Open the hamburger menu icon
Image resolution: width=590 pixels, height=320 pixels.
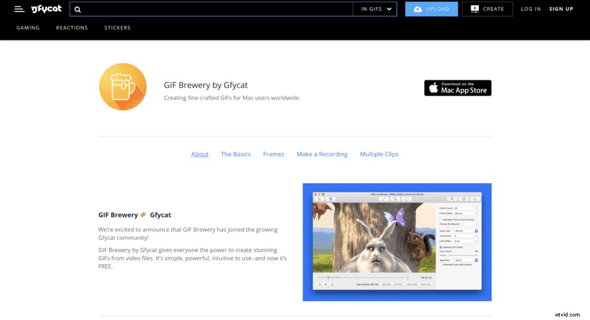(19, 9)
